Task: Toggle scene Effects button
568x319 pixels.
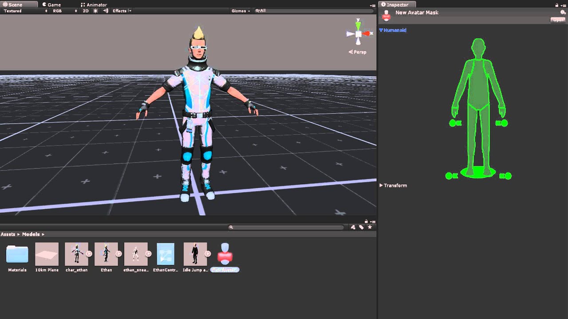Action: tap(119, 11)
